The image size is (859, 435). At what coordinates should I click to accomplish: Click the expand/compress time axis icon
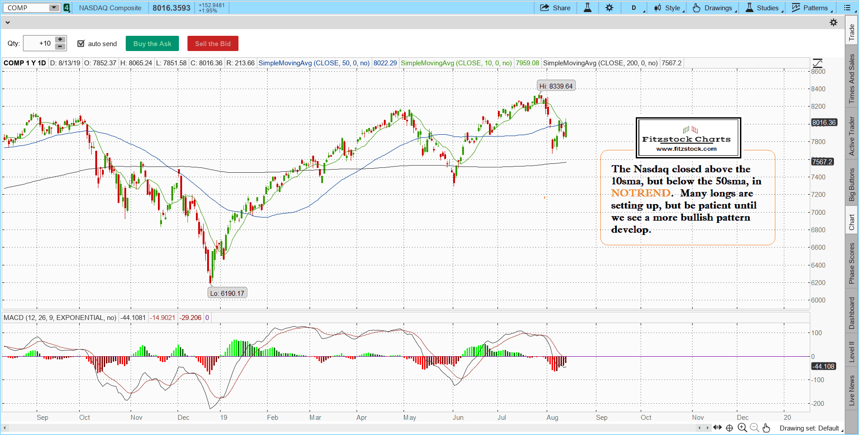[x=717, y=427]
